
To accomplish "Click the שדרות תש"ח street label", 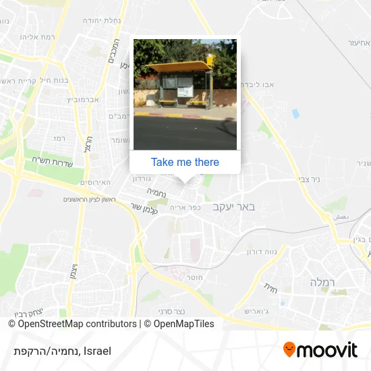I will [53, 162].
